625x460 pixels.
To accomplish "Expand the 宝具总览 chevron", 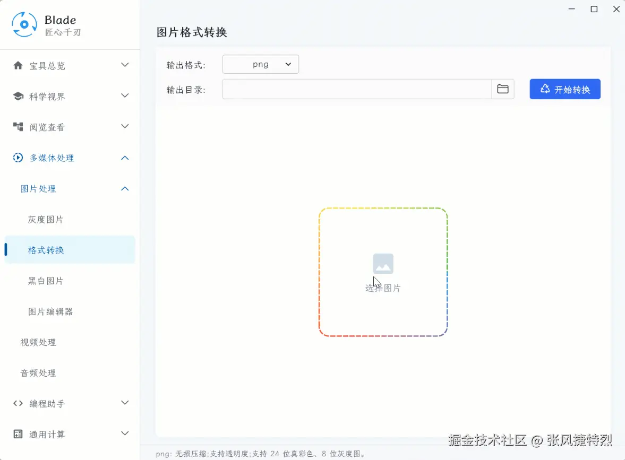I will click(125, 65).
